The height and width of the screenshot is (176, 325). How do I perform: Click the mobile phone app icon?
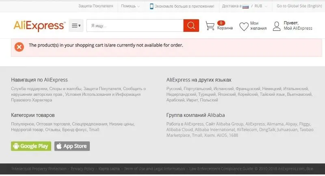(152, 6)
